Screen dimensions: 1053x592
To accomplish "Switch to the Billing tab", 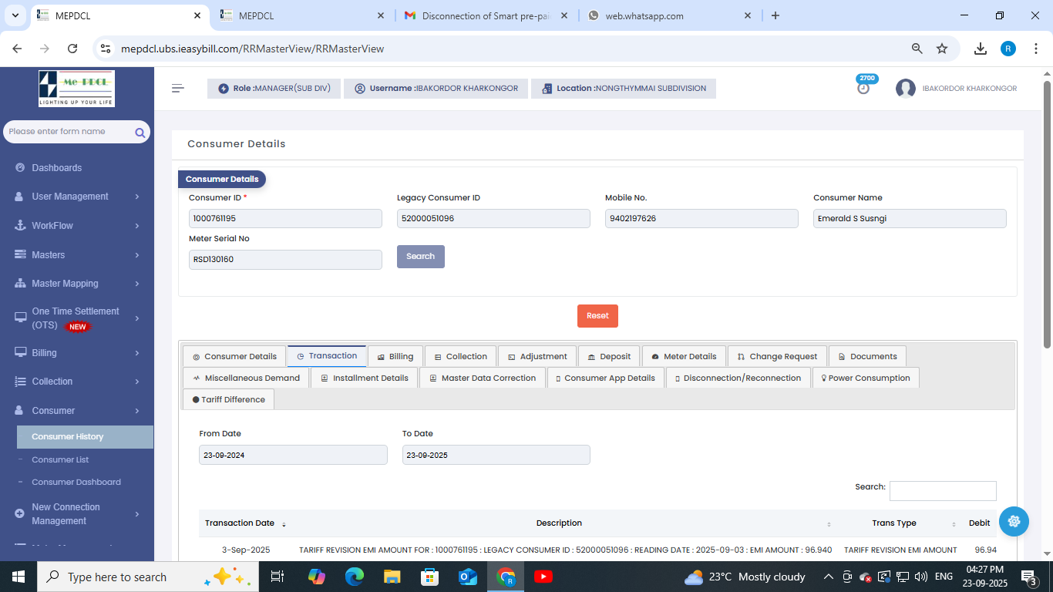I will pos(395,356).
